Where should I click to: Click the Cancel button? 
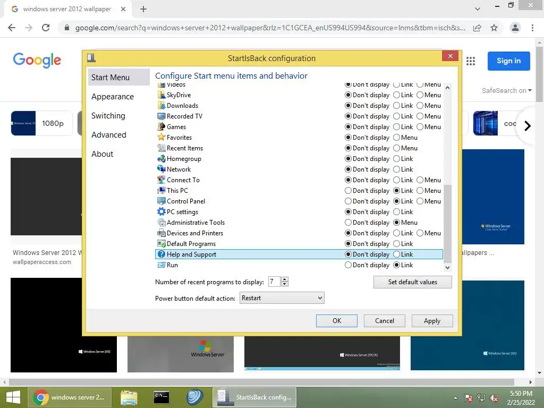[385, 320]
